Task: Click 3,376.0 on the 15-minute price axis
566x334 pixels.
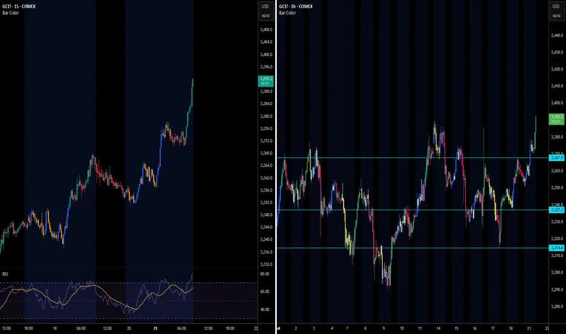Action: tap(267, 129)
